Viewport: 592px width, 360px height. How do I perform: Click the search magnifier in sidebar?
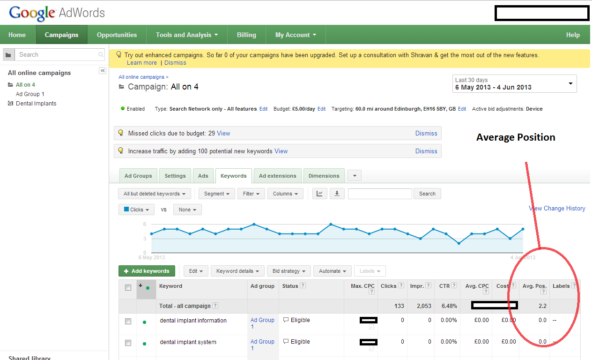(x=101, y=55)
